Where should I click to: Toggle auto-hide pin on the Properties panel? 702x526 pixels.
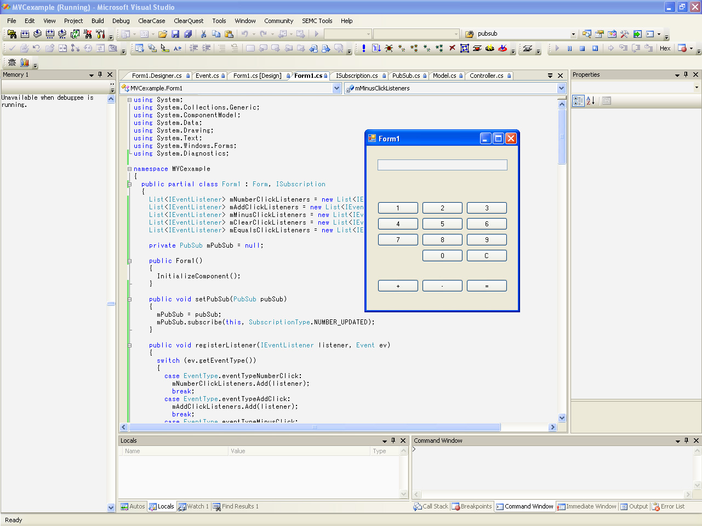coord(686,75)
